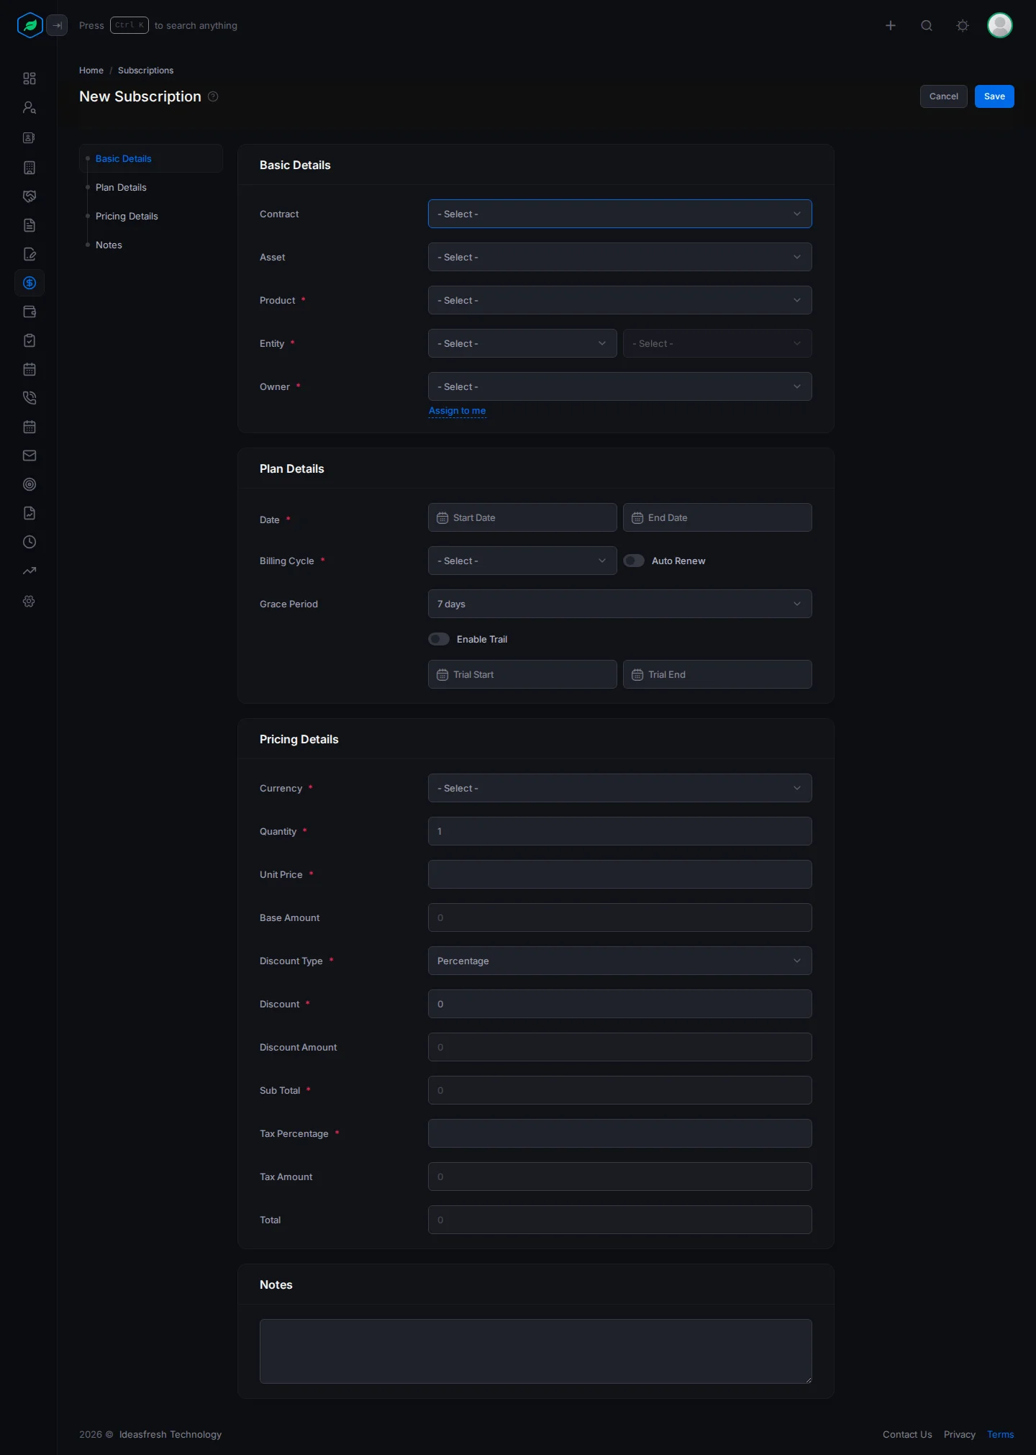
Task: Enable the Auto Renew switch
Action: (634, 561)
